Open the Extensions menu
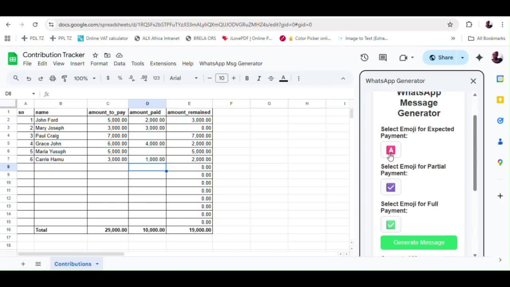 tap(163, 64)
